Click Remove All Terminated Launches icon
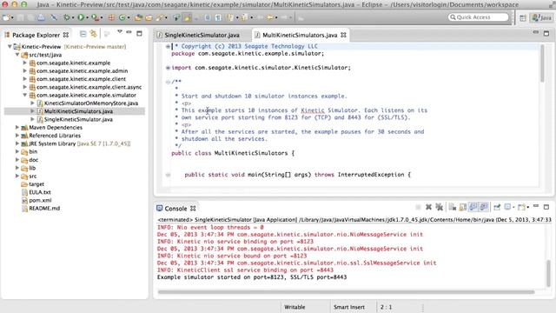The image size is (556, 313). [x=439, y=207]
